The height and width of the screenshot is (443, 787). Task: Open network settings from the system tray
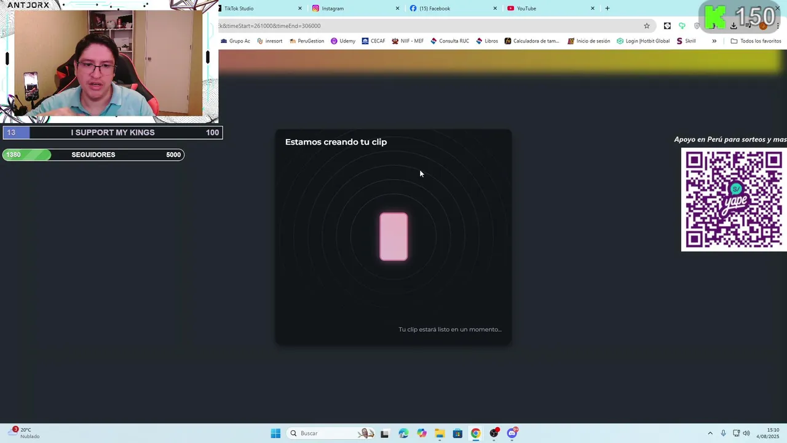pos(737,433)
